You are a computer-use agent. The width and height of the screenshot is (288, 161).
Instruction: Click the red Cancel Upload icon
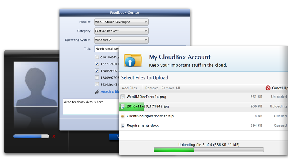pos(268,88)
